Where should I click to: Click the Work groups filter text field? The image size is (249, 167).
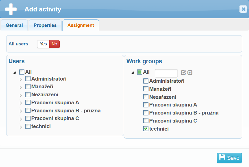(x=166, y=73)
